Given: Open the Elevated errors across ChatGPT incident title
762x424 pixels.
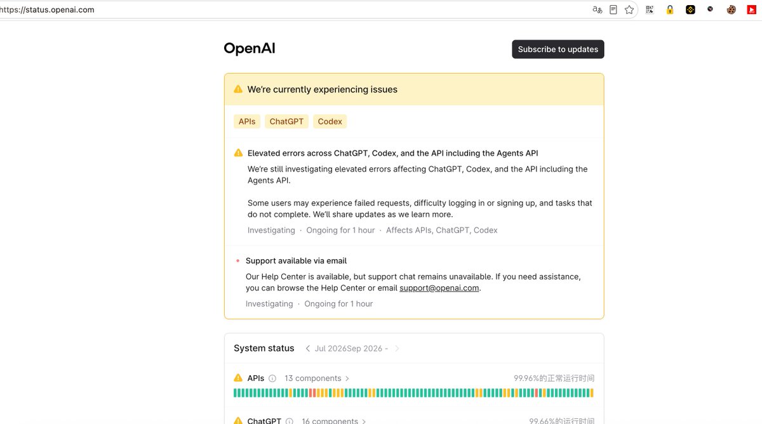Looking at the screenshot, I should [393, 153].
